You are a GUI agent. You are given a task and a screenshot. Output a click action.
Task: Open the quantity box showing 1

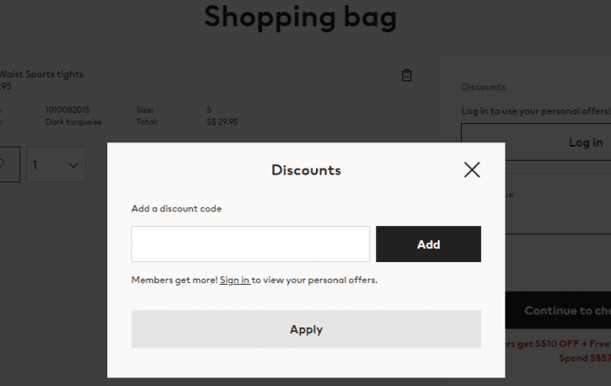click(x=56, y=164)
